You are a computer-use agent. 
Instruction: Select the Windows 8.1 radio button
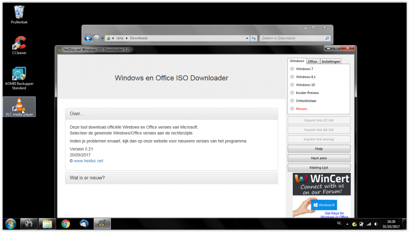pyautogui.click(x=292, y=77)
